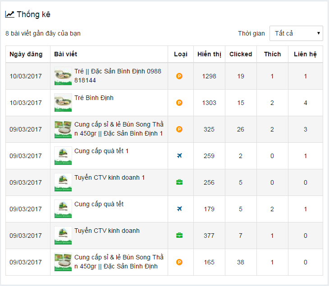
Task: Click the orange P icon in the 1298-views row
Action: click(x=179, y=76)
